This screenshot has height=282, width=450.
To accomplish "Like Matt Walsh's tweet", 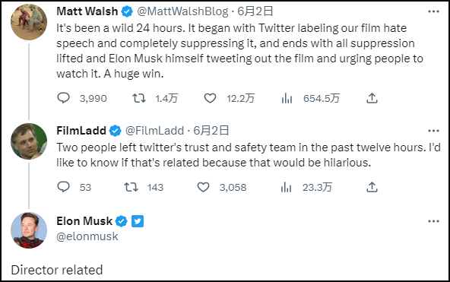I will (210, 98).
